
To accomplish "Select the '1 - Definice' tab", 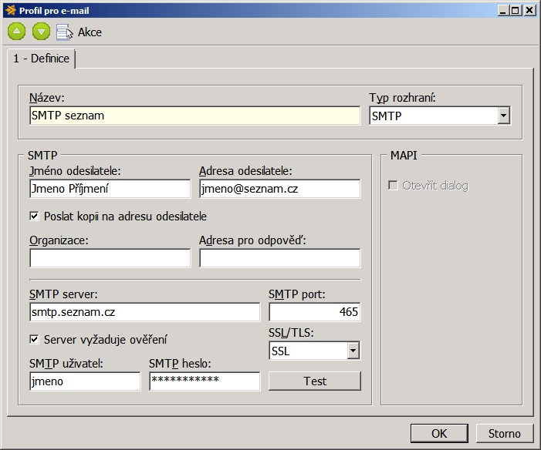I will (41, 59).
